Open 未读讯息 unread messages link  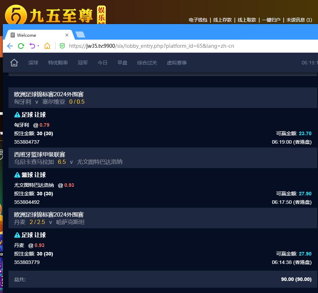pyautogui.click(x=299, y=20)
